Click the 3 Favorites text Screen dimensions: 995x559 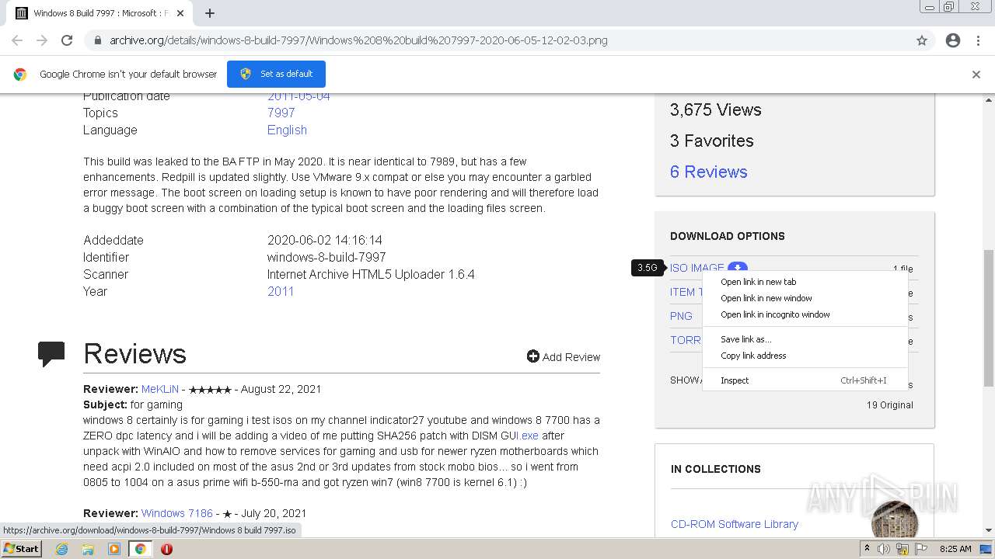712,141
